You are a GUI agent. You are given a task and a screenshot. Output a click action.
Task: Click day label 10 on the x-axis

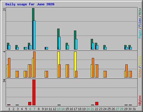pyautogui.click(x=46, y=109)
